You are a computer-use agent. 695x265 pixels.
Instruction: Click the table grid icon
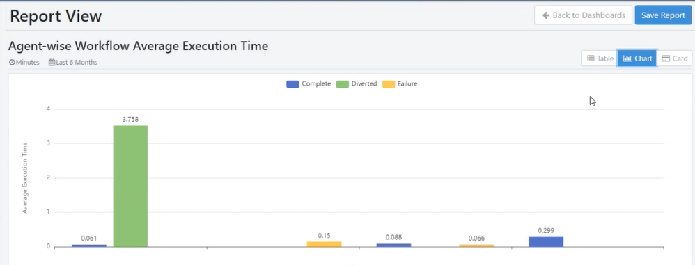pos(591,58)
